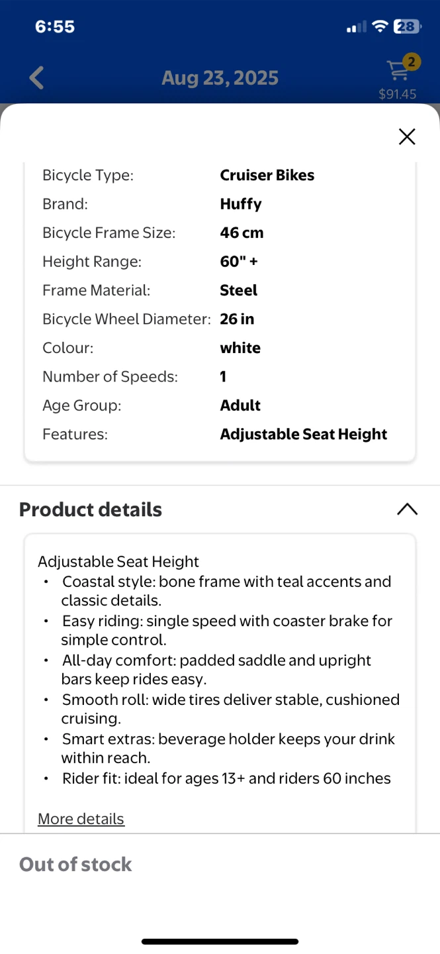The width and height of the screenshot is (440, 954).
Task: Tap the cart item count badge
Action: [x=412, y=62]
